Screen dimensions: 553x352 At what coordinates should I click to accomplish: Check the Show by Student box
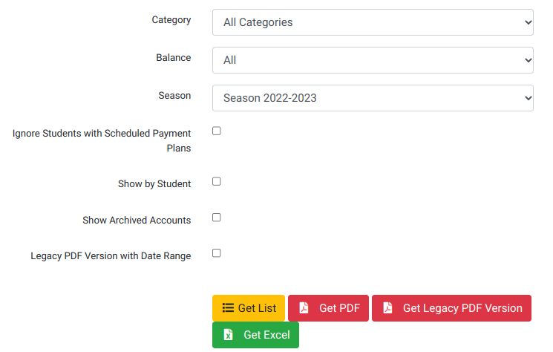click(x=217, y=181)
